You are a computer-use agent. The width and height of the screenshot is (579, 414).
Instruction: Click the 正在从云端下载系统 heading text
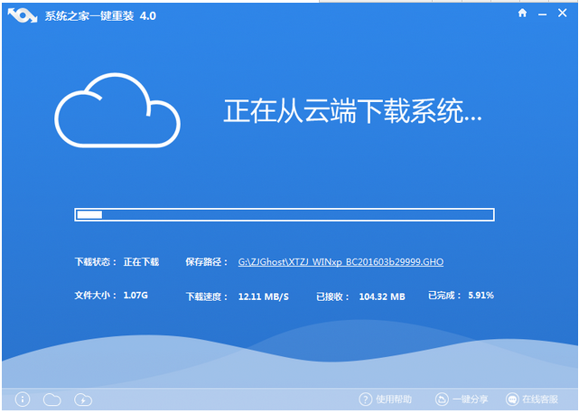point(352,112)
